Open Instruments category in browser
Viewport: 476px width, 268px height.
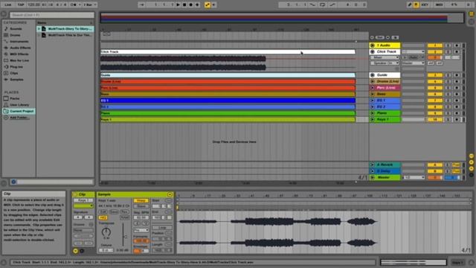[x=19, y=42]
